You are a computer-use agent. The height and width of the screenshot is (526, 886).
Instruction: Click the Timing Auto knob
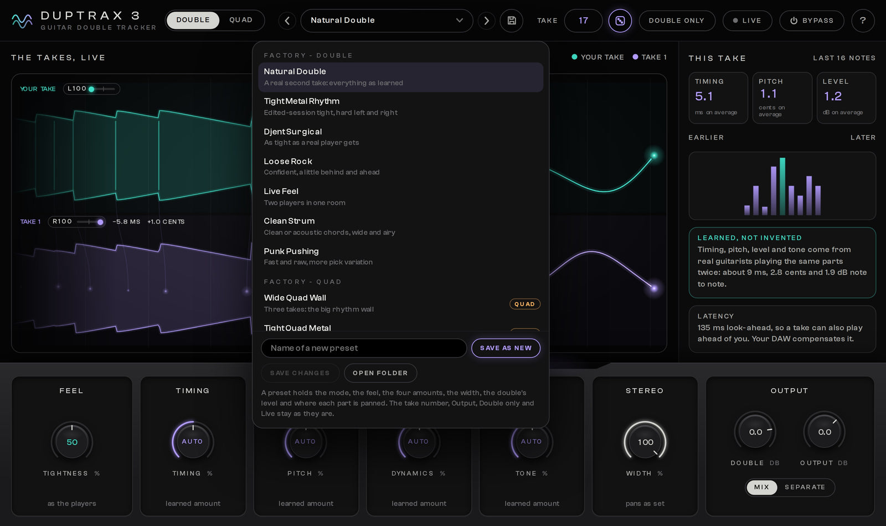pyautogui.click(x=193, y=442)
